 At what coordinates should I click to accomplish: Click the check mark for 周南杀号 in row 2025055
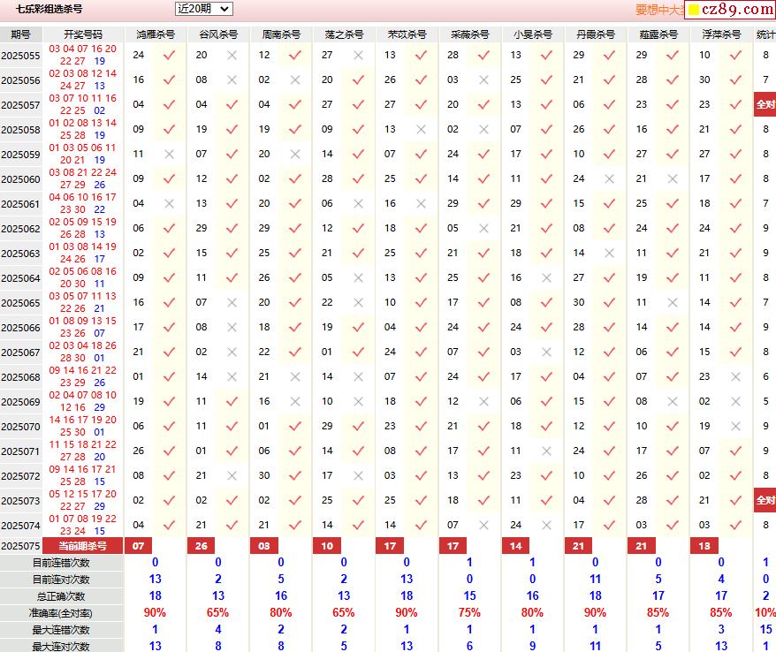(x=295, y=56)
